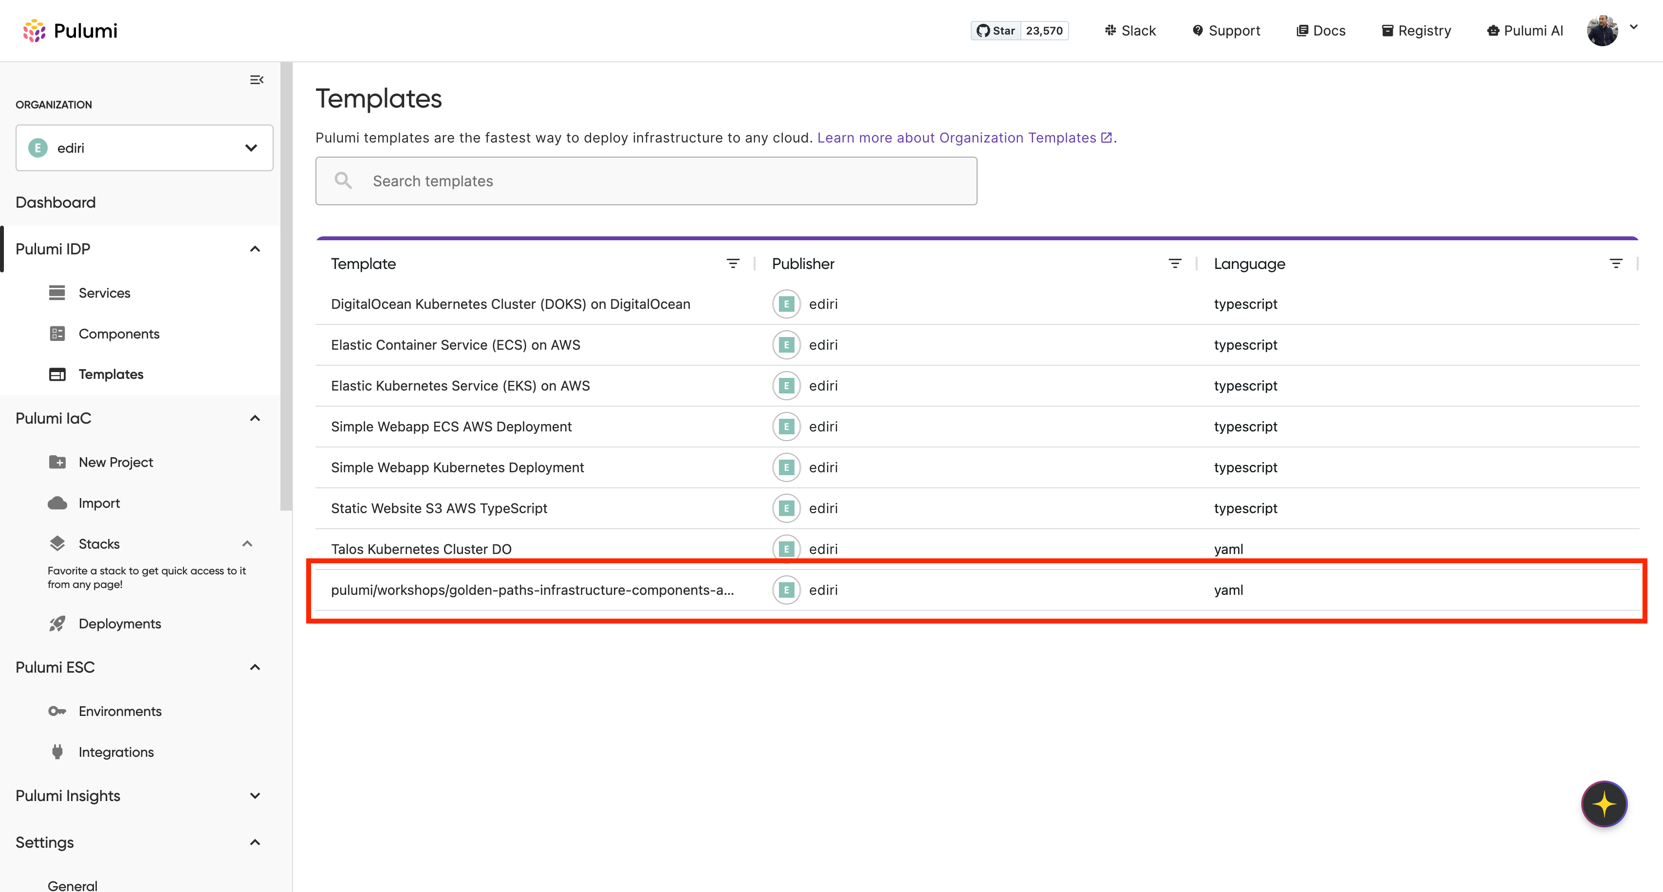Open the ediri organization dropdown

click(144, 148)
